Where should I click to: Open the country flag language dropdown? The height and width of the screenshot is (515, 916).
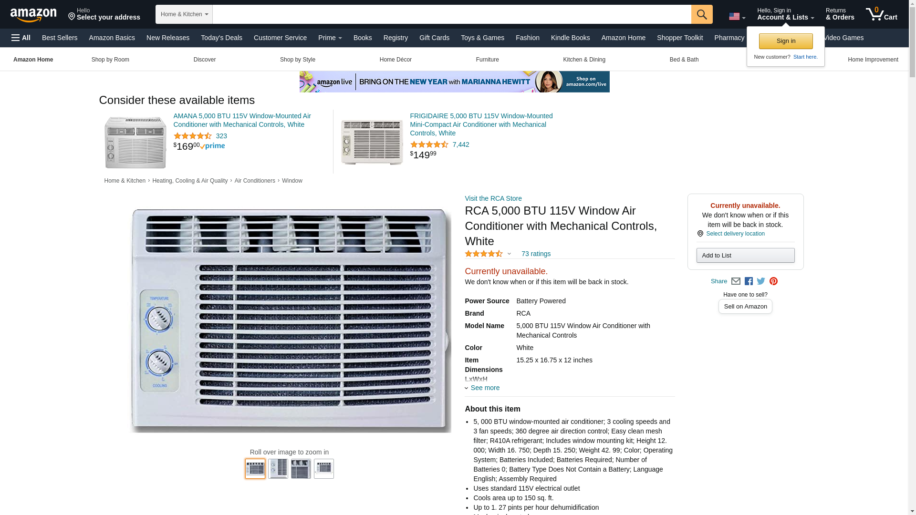click(x=737, y=16)
